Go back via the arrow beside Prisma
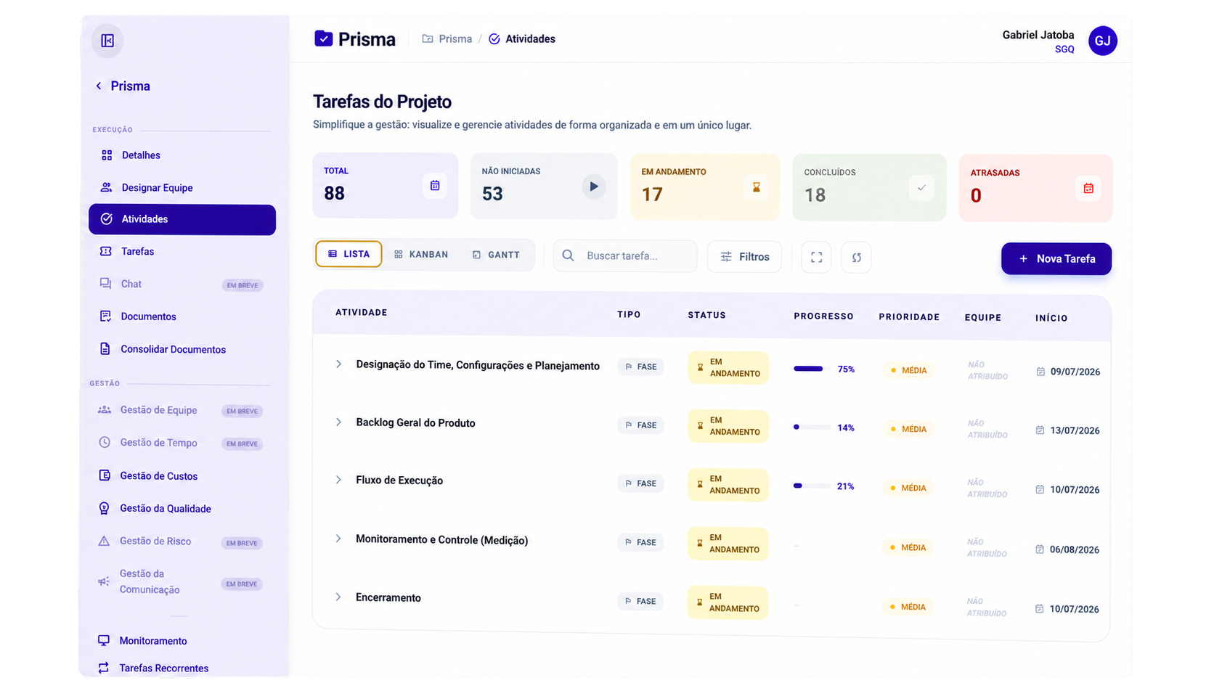This screenshot has height=683, width=1214. click(x=99, y=86)
